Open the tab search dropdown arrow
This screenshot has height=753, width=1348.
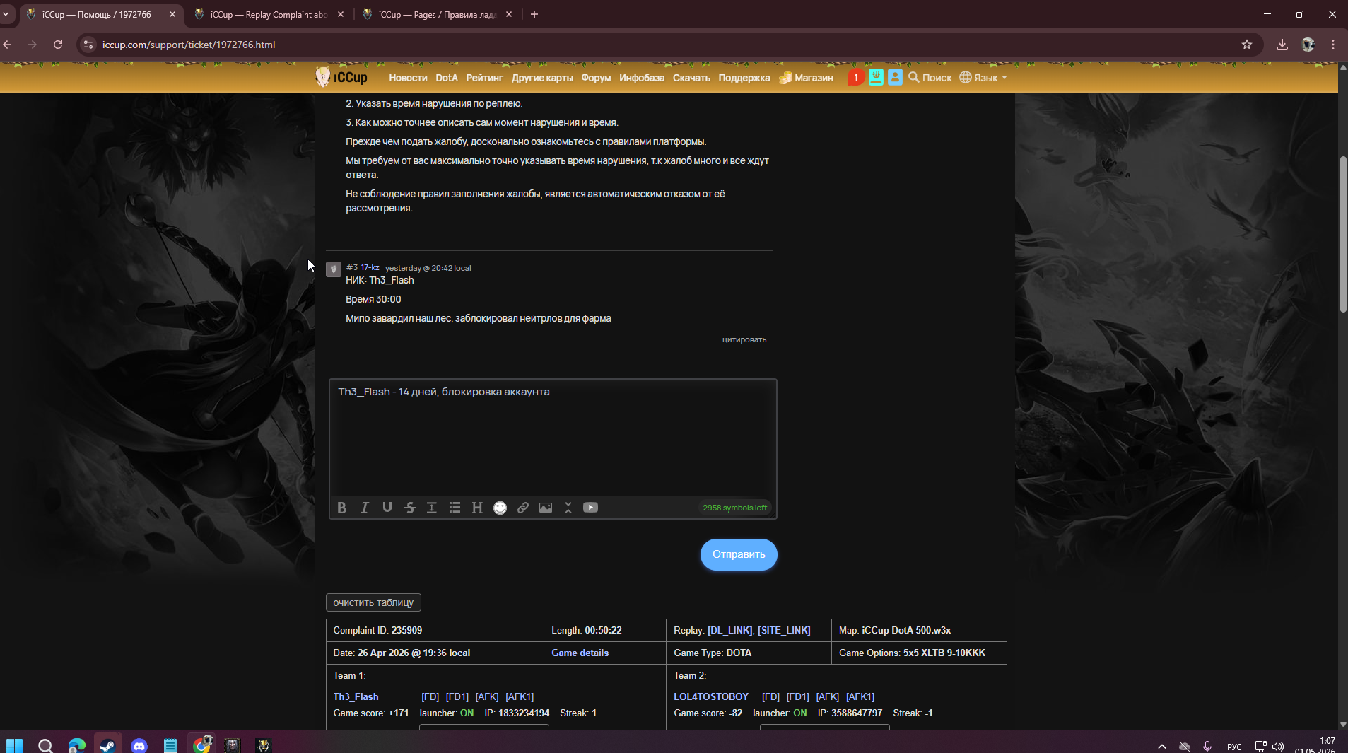6,14
